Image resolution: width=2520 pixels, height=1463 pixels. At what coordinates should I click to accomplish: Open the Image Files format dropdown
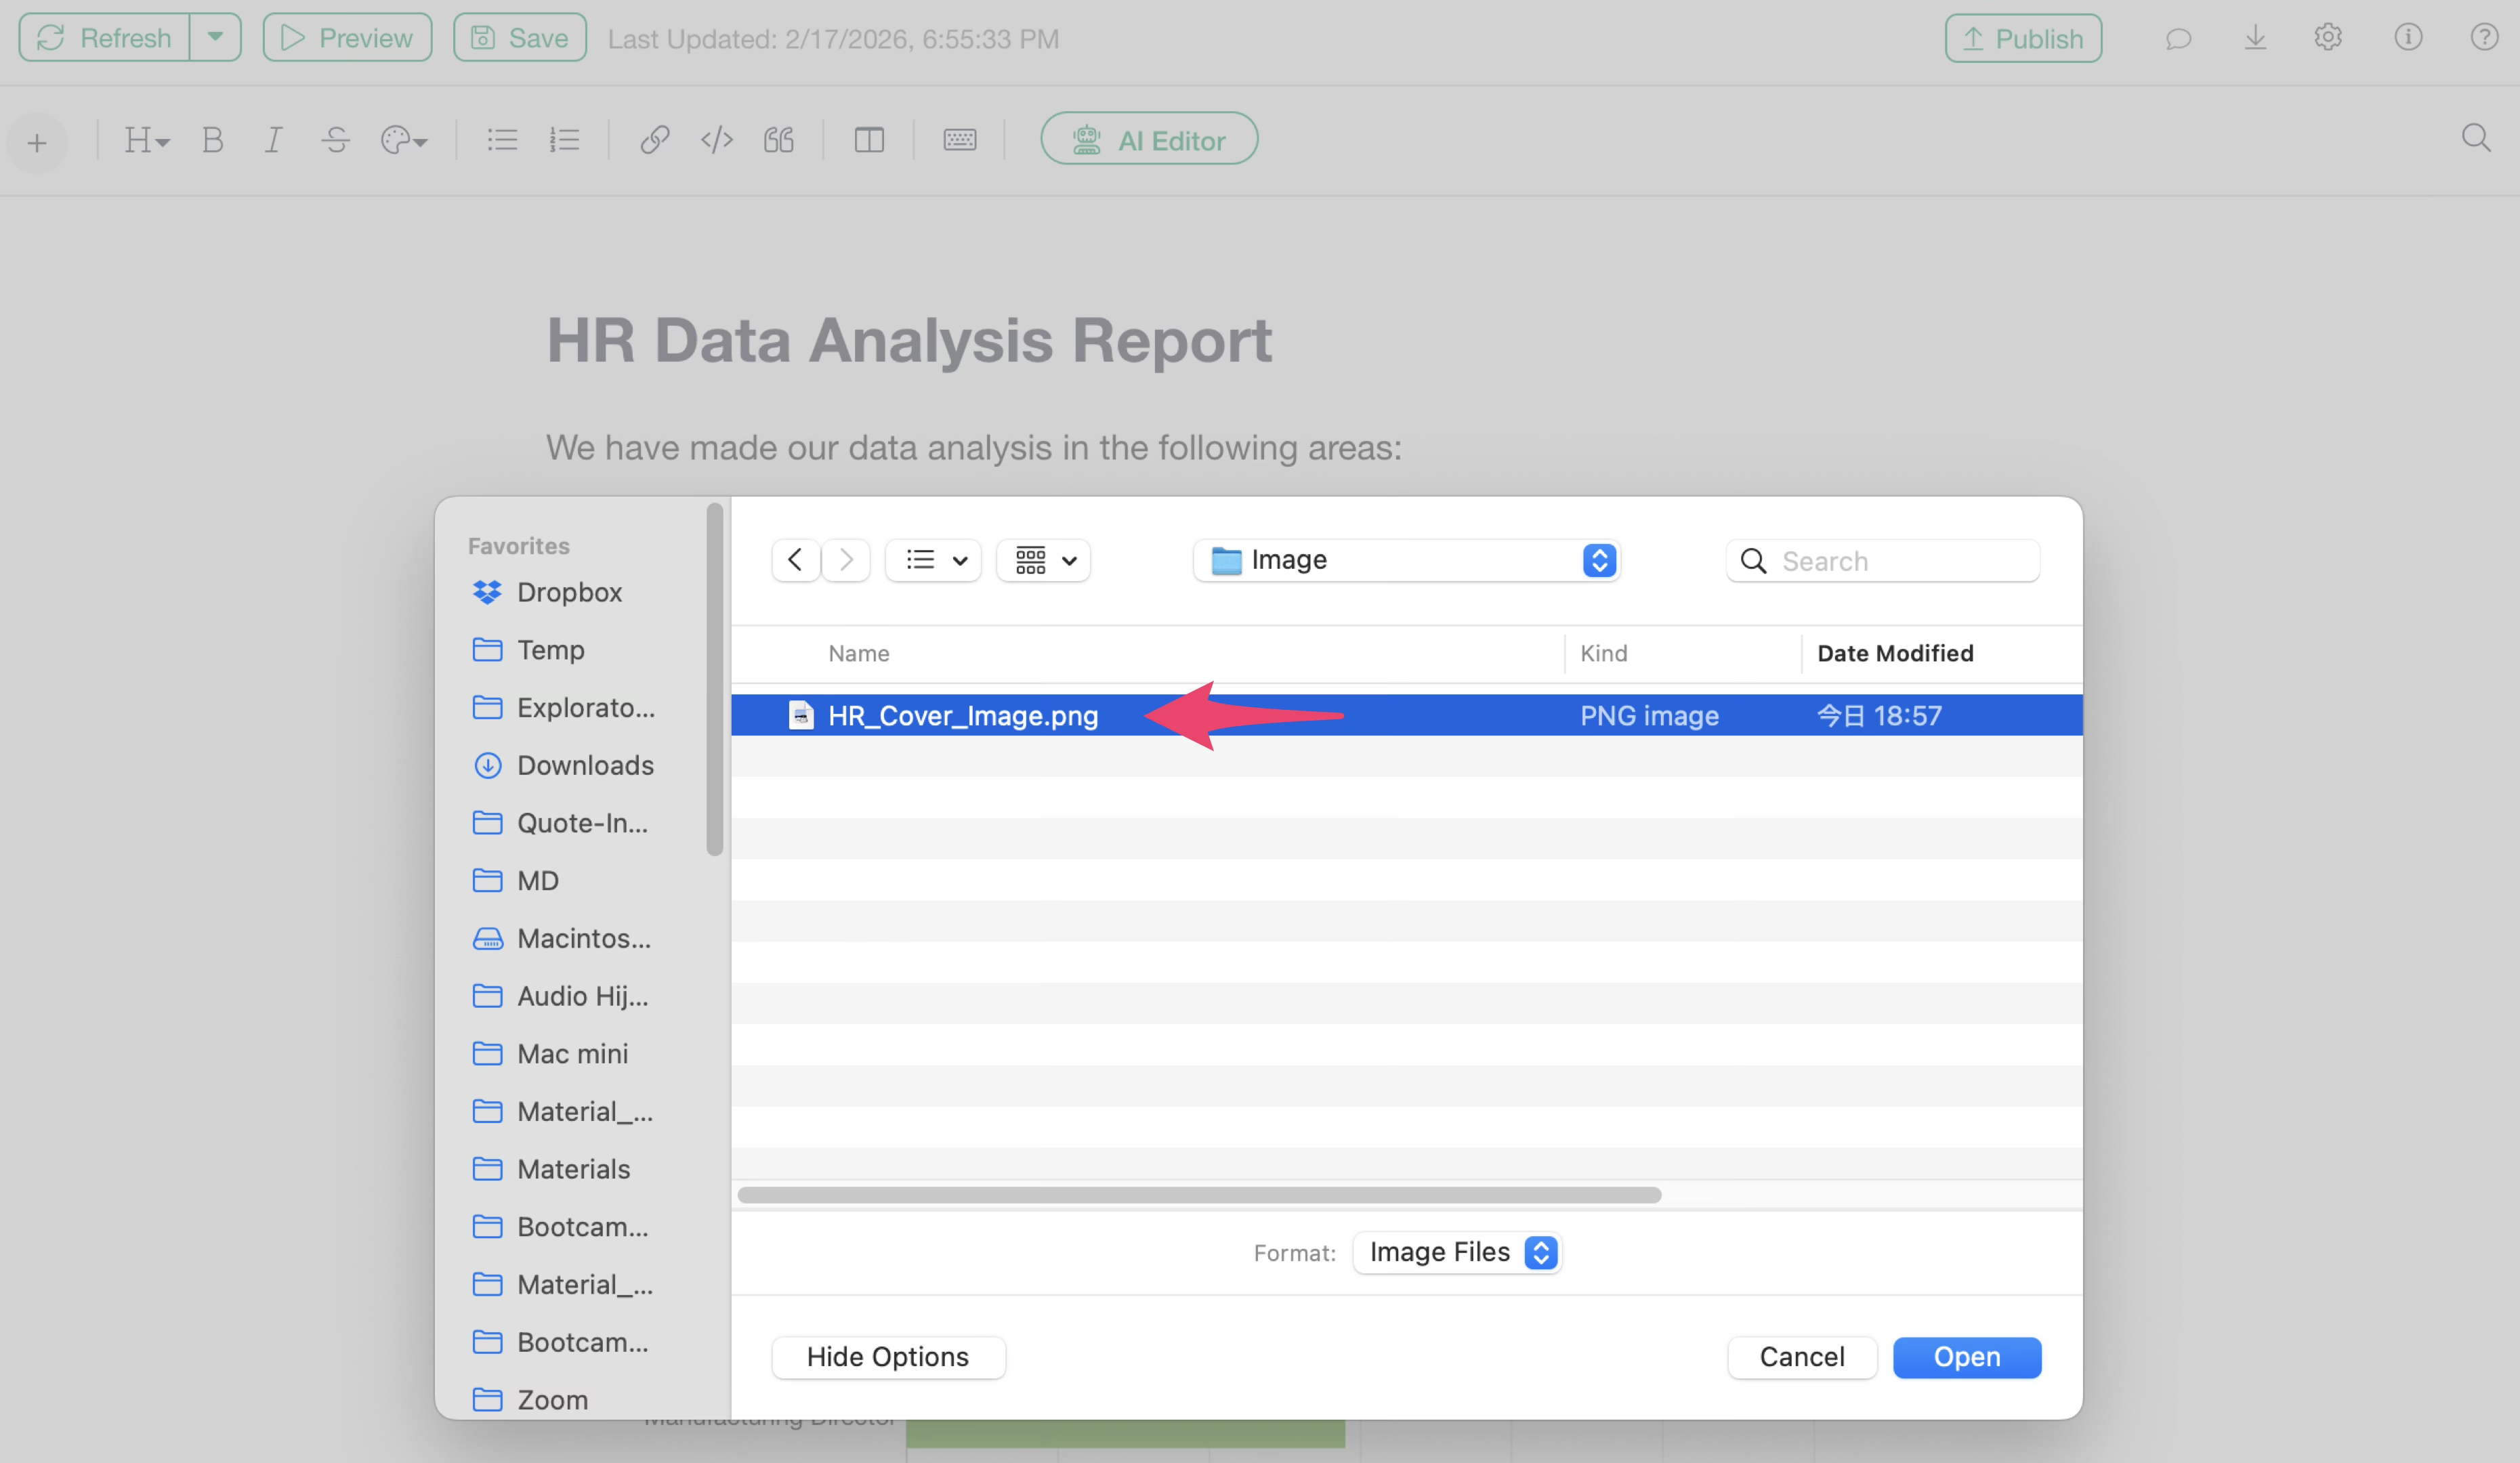coord(1457,1252)
